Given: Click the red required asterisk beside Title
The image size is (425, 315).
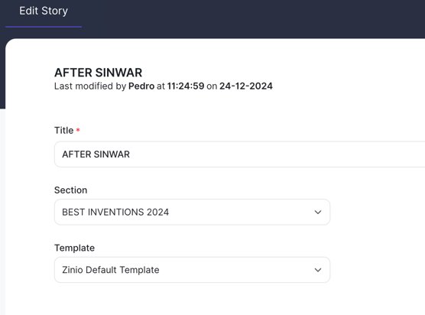Looking at the screenshot, I should point(78,130).
